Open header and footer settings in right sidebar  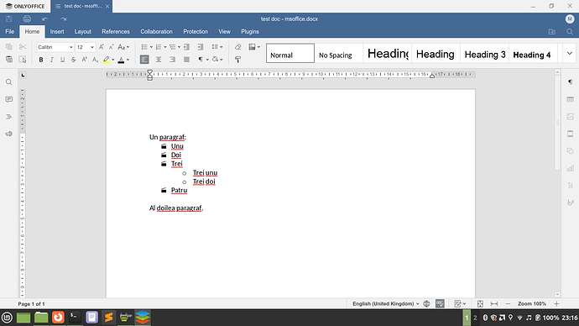570,134
